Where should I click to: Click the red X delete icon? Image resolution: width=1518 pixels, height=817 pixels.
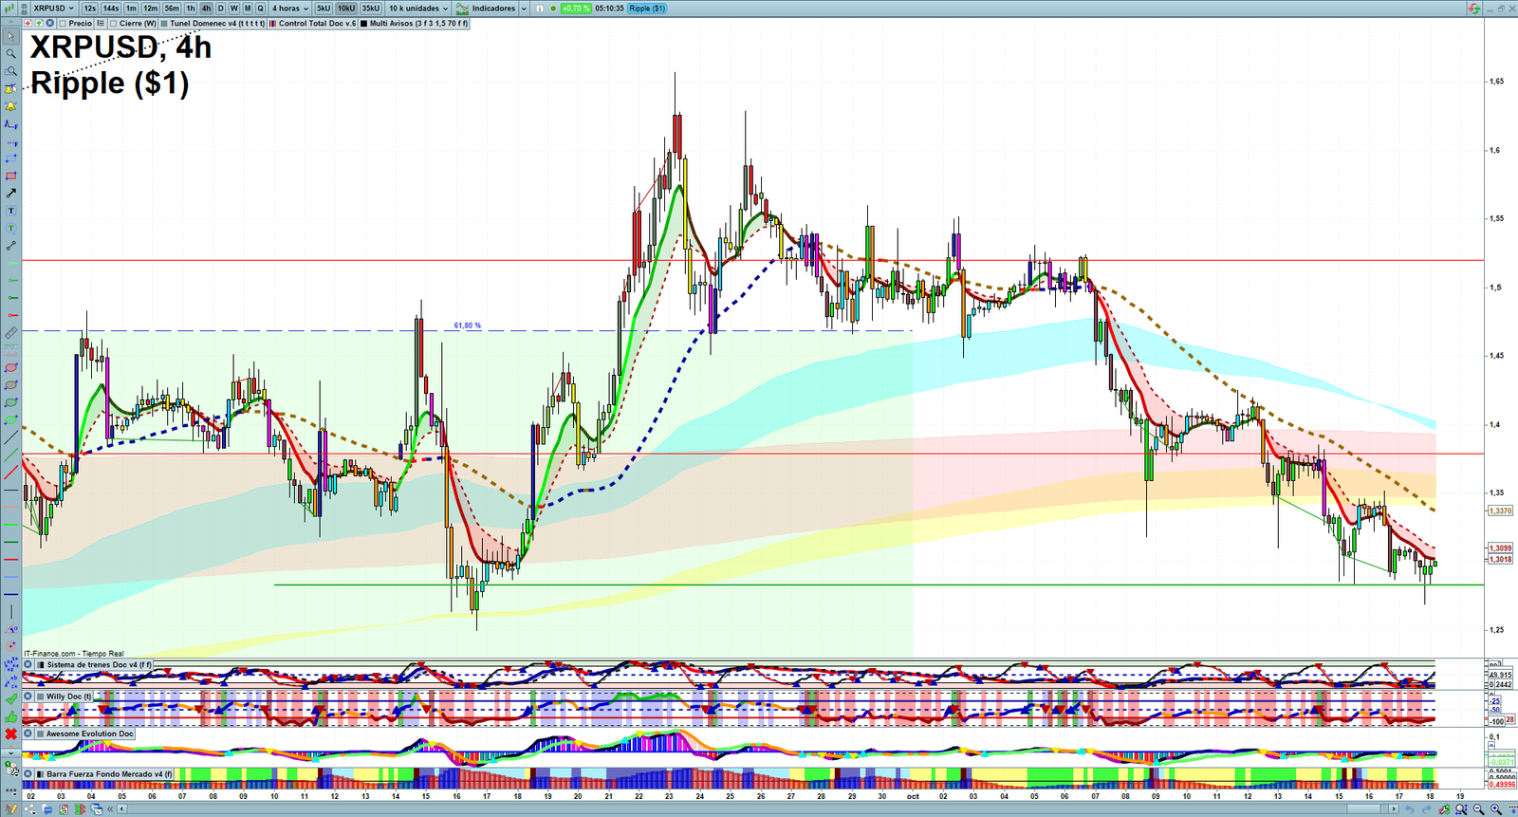click(x=11, y=733)
